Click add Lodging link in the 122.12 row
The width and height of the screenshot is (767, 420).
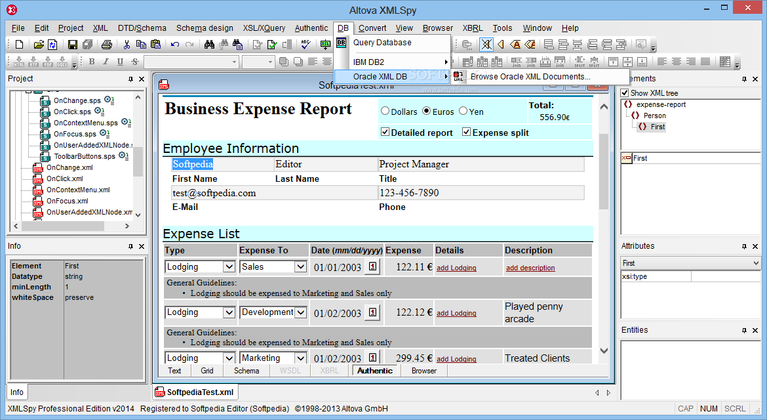456,313
